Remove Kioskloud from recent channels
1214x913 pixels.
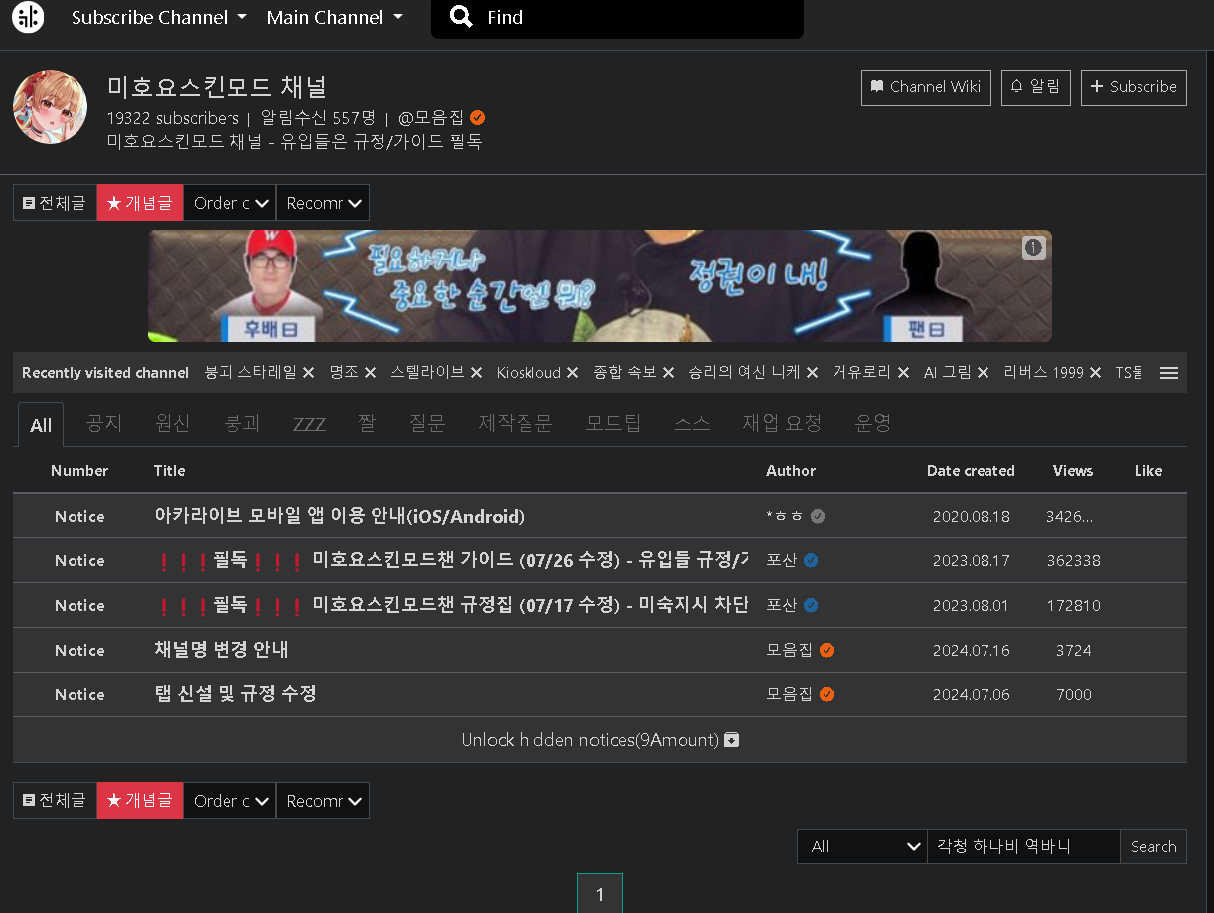[x=571, y=373]
